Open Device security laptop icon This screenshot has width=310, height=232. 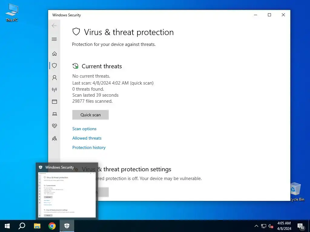(54, 114)
